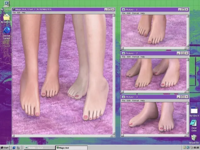200x150 pixels.
Task: Click the Start button on the taskbar
Action: click(x=5, y=148)
